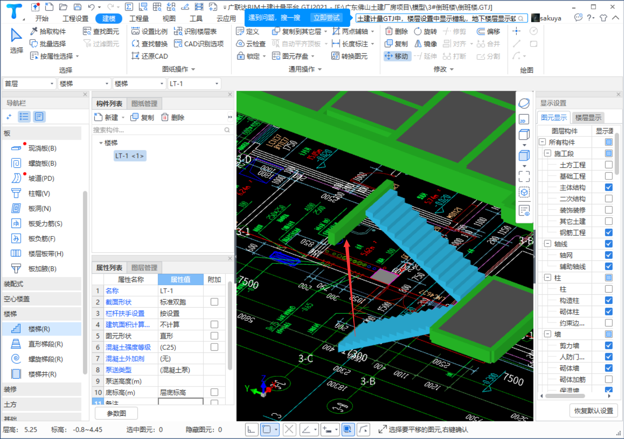
Task: Click the 查找替换 find and replace tool
Action: [x=150, y=43]
